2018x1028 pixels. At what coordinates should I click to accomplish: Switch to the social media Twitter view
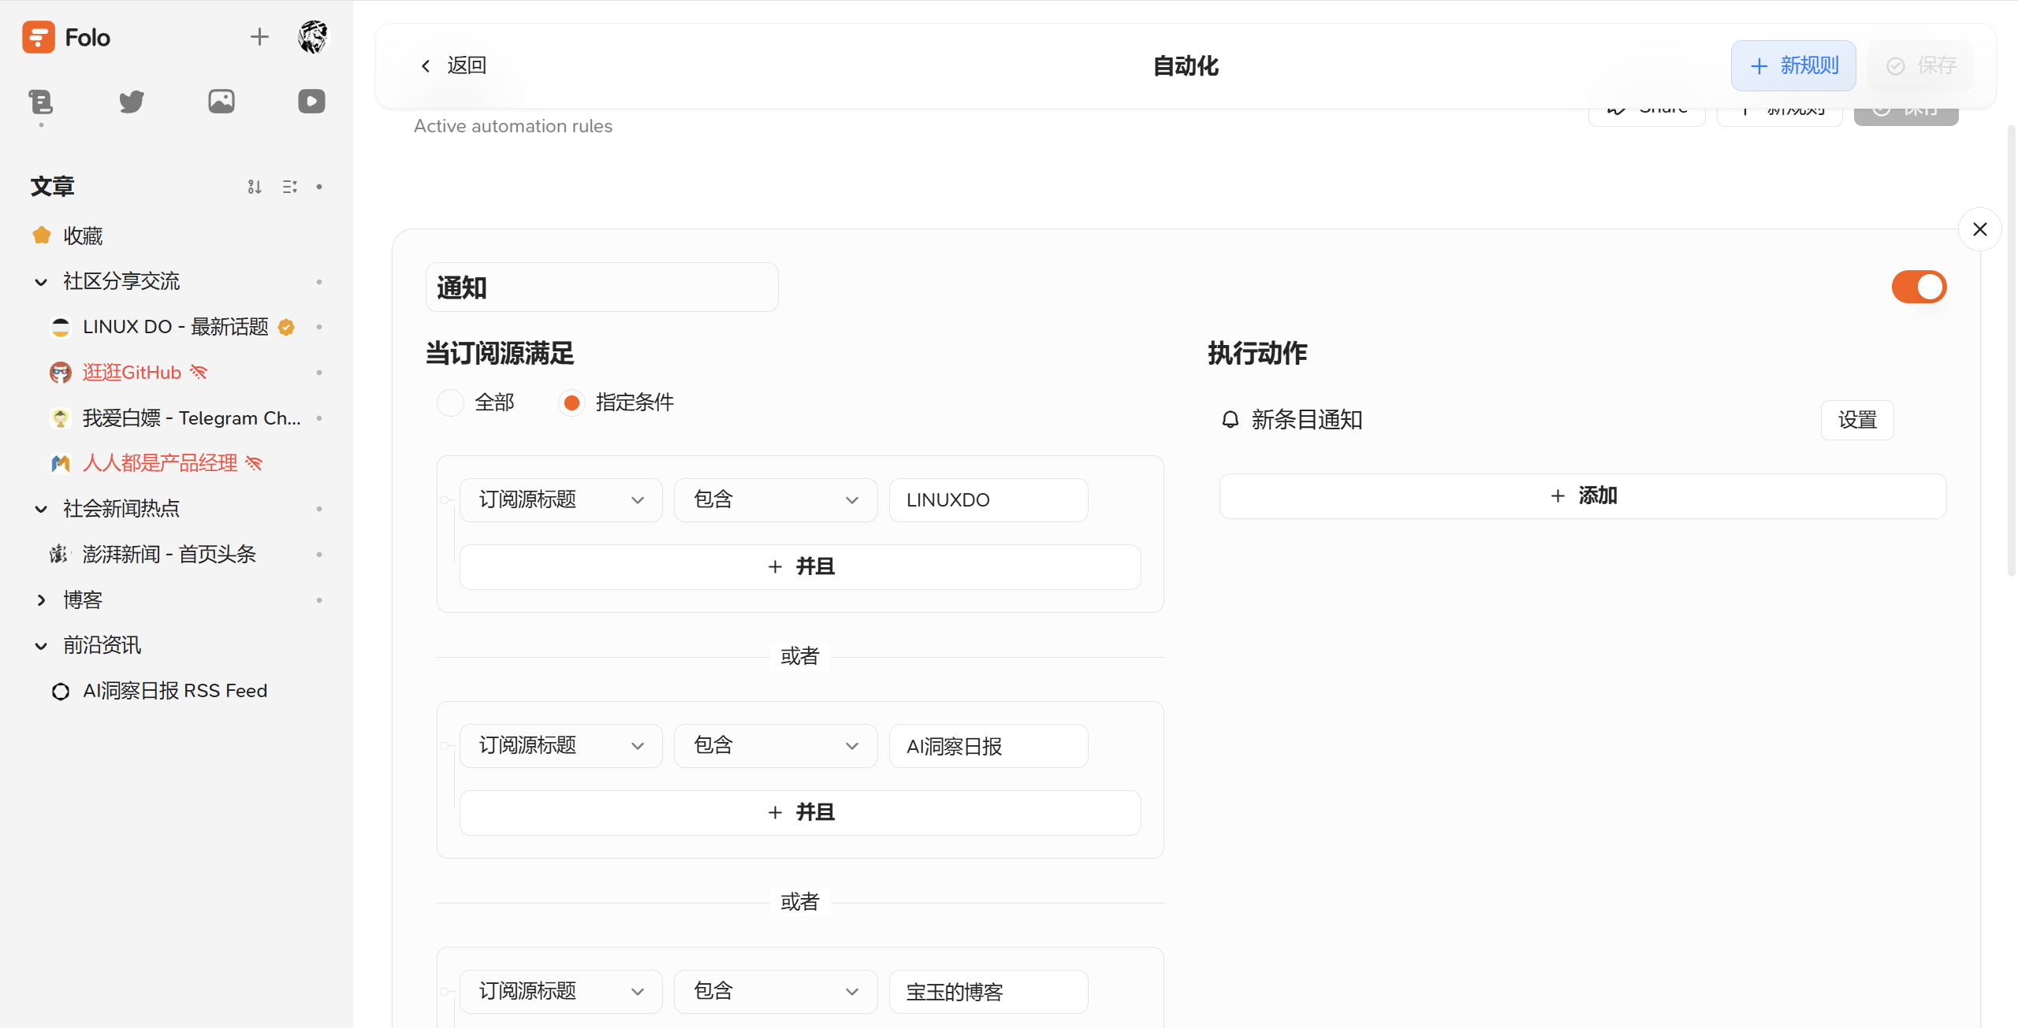(x=132, y=102)
